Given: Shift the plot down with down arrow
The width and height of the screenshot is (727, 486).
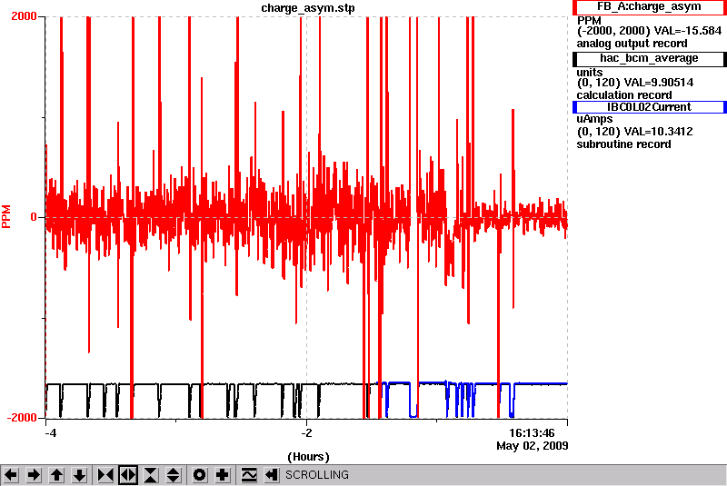Looking at the screenshot, I should 79,475.
